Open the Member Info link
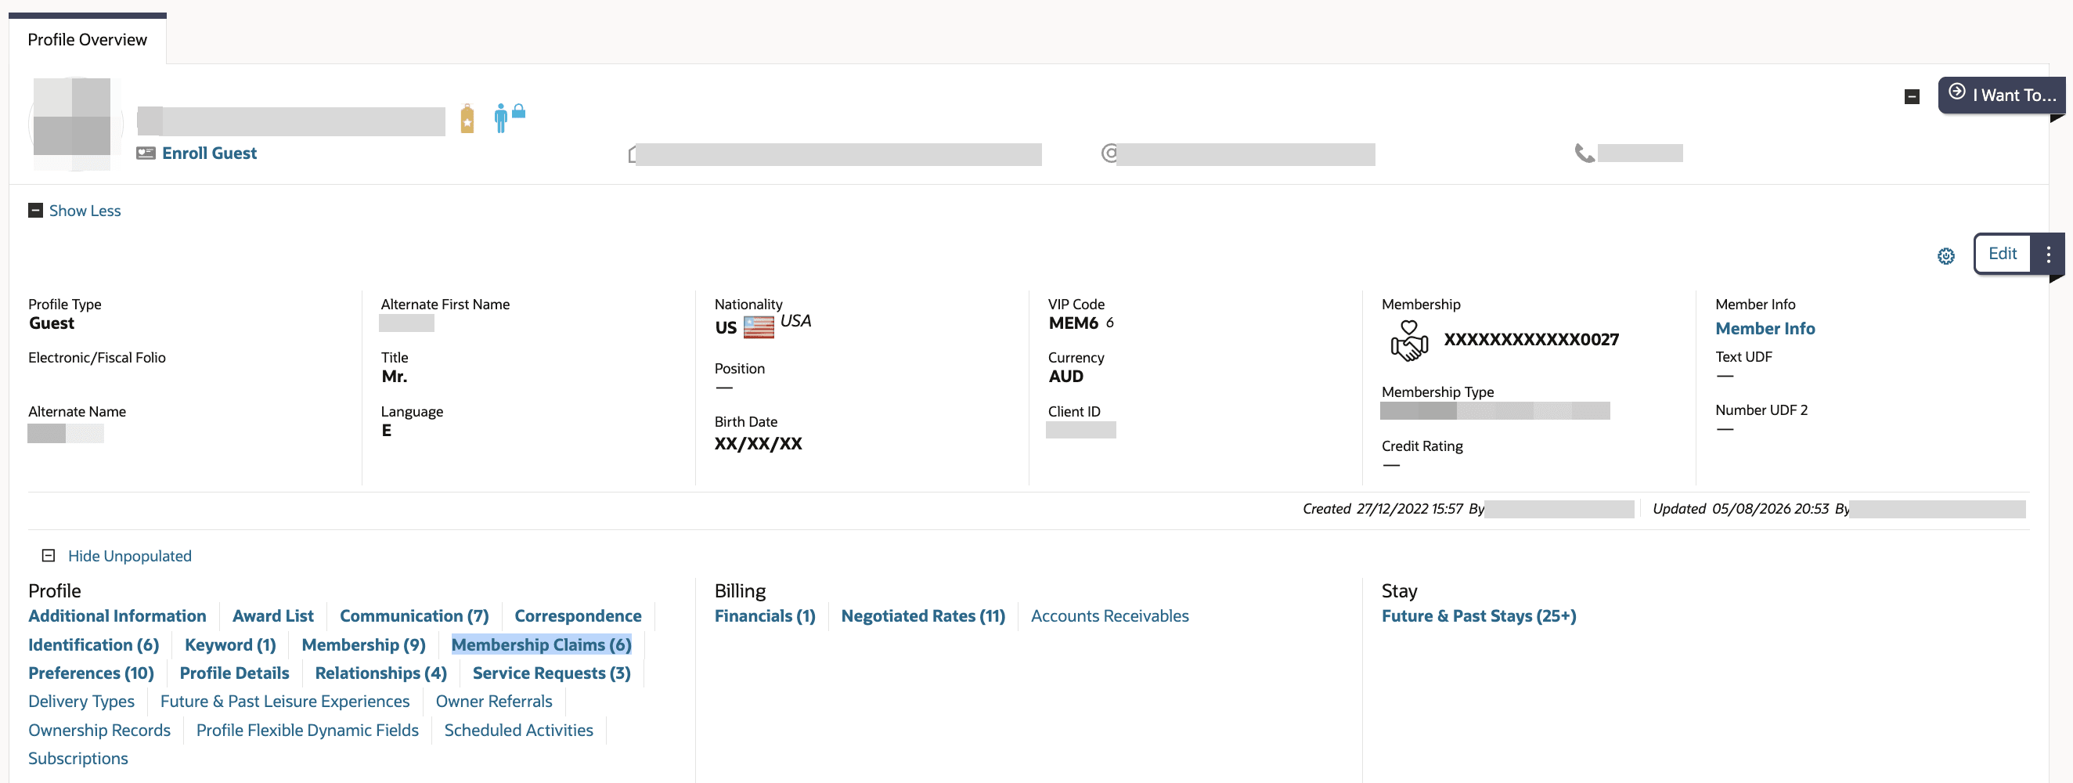This screenshot has height=783, width=2073. pyautogui.click(x=1765, y=328)
